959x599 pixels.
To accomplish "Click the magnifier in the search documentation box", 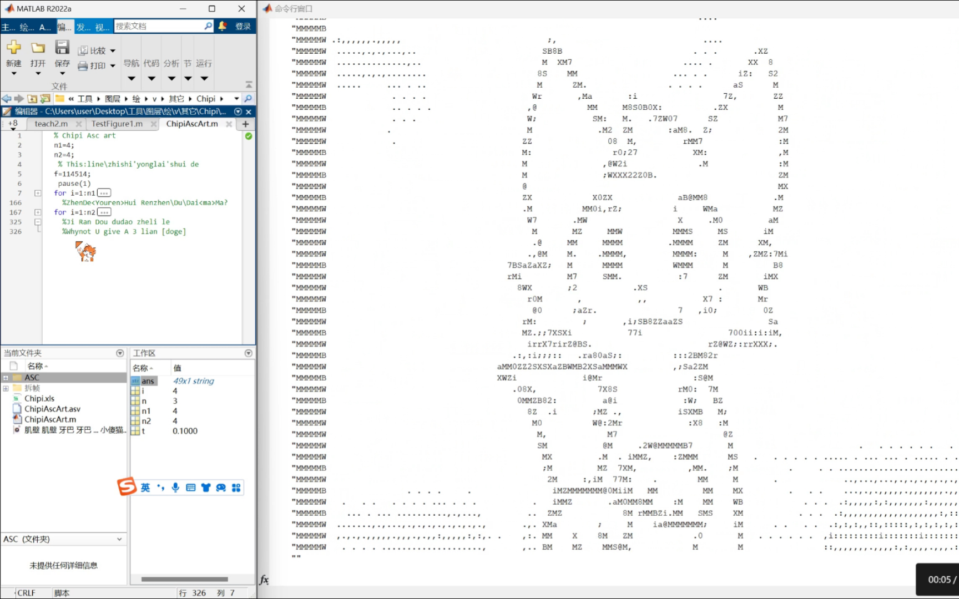I will (x=208, y=26).
